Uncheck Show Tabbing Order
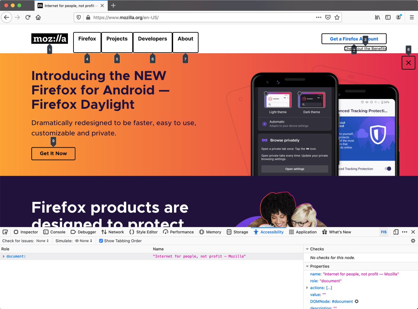 click(101, 241)
